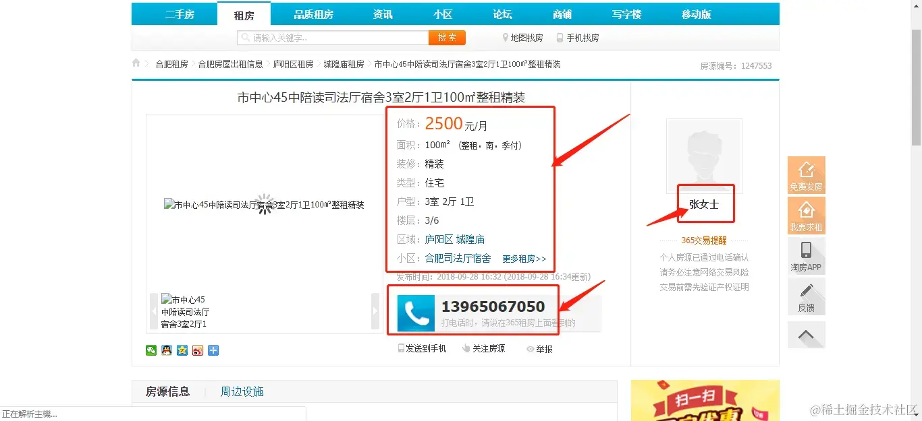
Task: Click the orange 搜索 button
Action: pos(447,38)
